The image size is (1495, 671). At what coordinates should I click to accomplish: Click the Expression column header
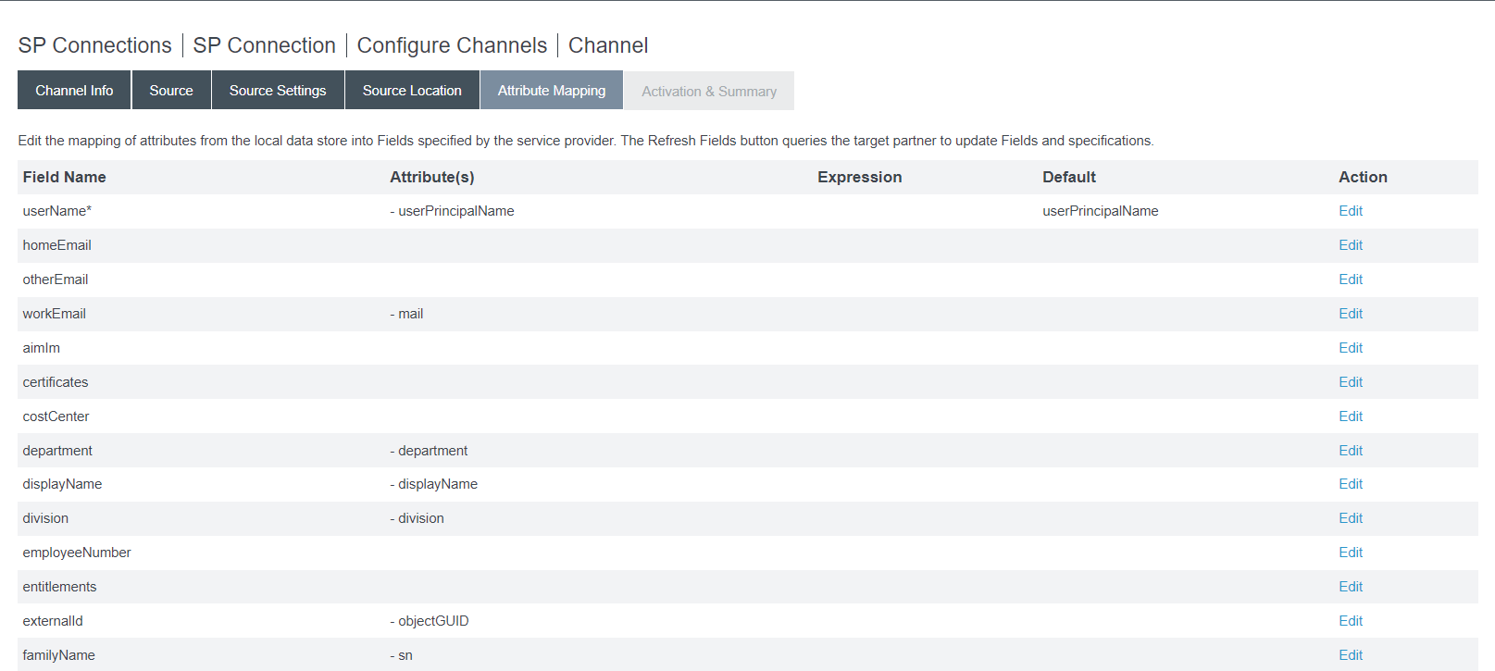pos(859,177)
